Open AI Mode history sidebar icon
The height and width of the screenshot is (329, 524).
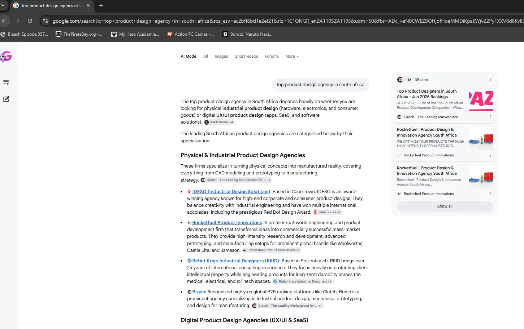(6, 83)
